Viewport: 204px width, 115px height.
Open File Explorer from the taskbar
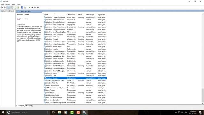click(60, 112)
